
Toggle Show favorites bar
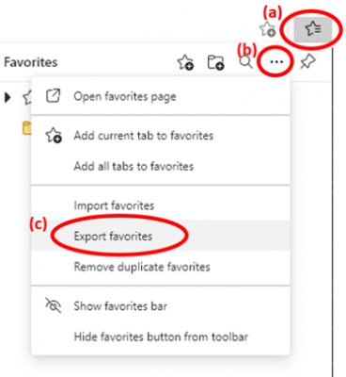[x=161, y=306]
